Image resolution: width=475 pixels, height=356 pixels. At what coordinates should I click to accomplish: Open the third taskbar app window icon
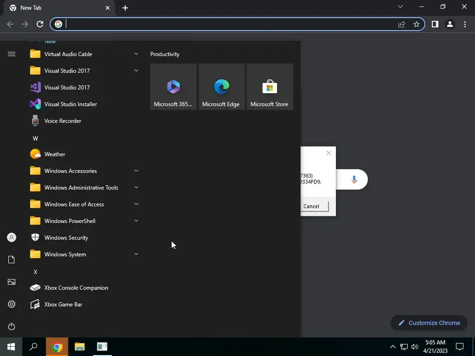click(102, 347)
